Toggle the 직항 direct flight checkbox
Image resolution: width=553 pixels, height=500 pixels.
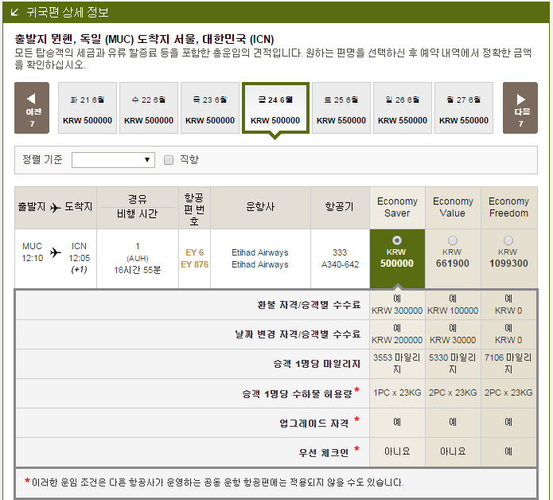(x=169, y=160)
